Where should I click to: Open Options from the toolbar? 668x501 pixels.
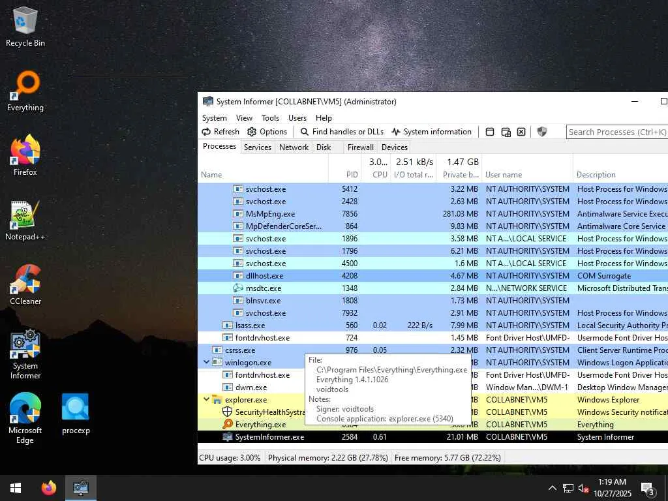pos(267,132)
